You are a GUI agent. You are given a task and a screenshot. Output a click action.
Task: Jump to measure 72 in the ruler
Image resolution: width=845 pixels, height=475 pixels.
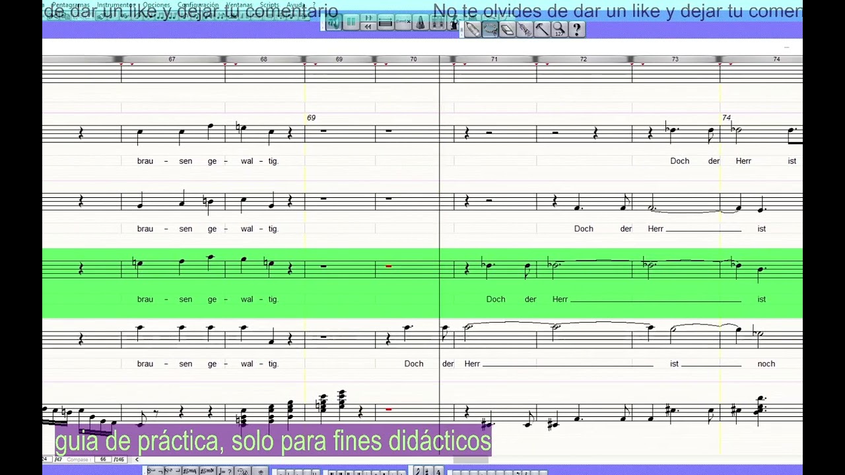pos(584,59)
